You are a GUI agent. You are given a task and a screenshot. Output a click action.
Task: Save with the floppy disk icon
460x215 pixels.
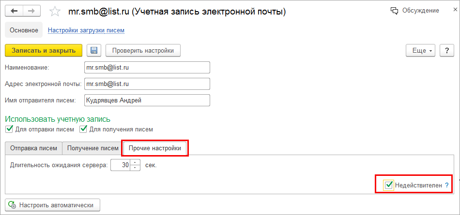93,50
